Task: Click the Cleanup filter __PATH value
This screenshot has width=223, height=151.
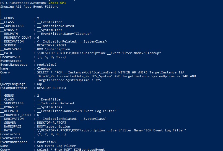Action: (x=99, y=53)
